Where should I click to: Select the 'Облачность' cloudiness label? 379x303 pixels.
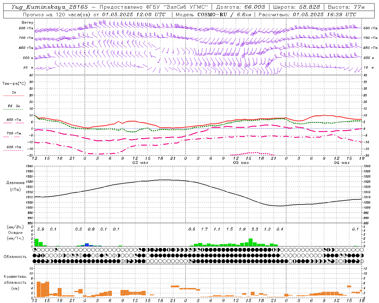15,257
